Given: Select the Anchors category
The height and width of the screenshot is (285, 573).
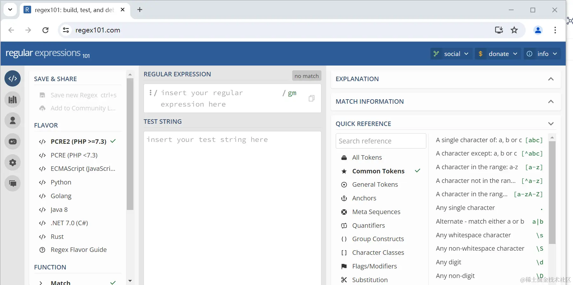Looking at the screenshot, I should click(381, 198).
